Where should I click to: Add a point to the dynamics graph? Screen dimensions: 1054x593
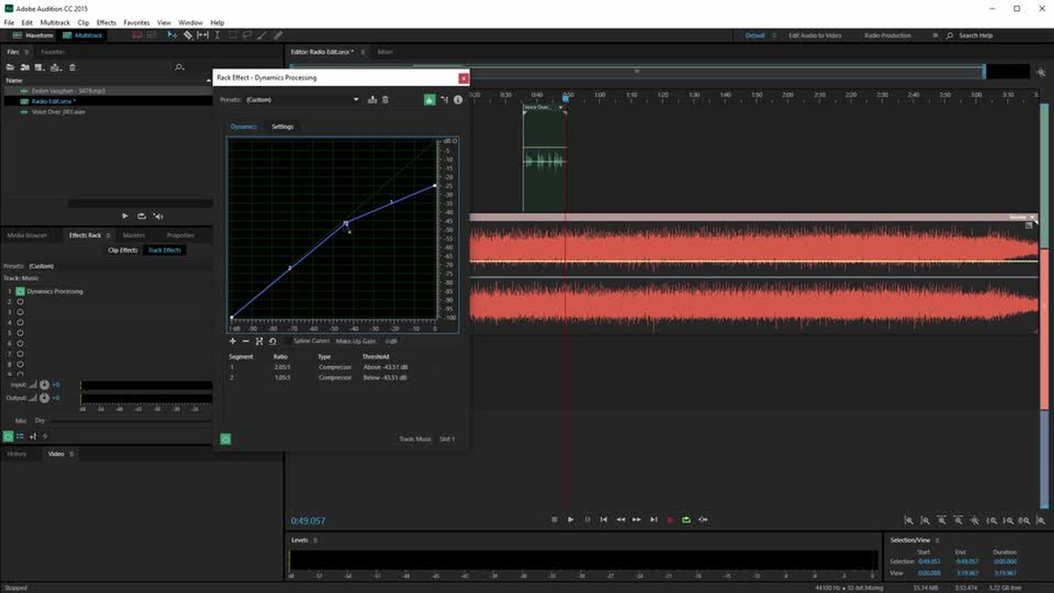pos(233,341)
